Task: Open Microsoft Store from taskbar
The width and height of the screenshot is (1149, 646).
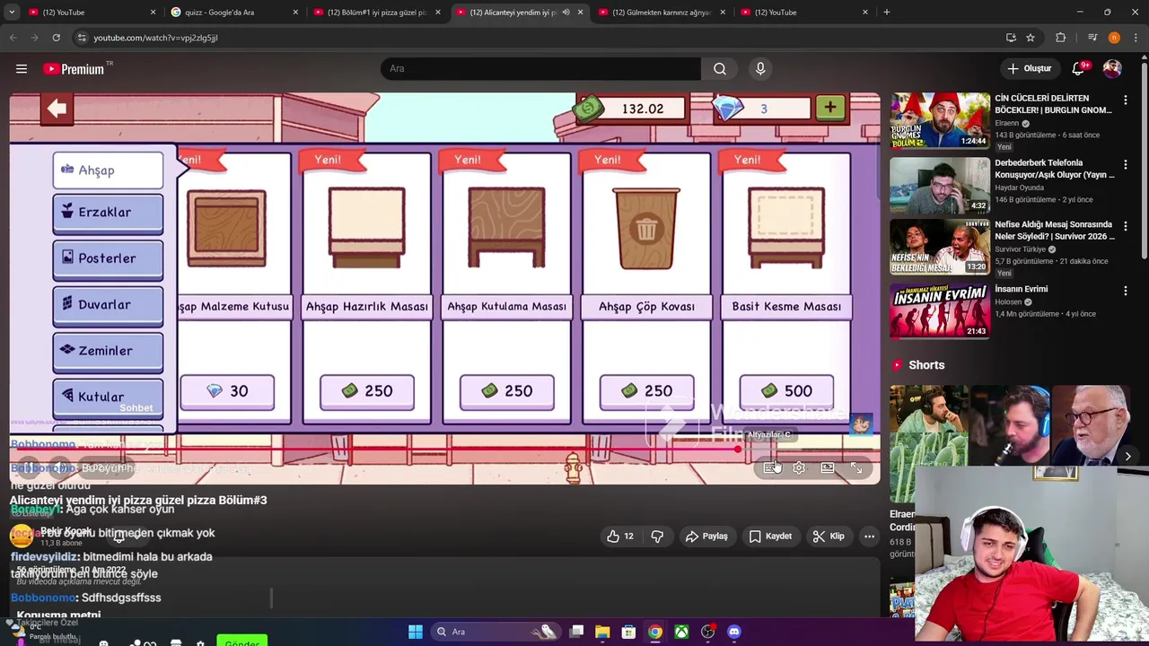Action: 629,632
